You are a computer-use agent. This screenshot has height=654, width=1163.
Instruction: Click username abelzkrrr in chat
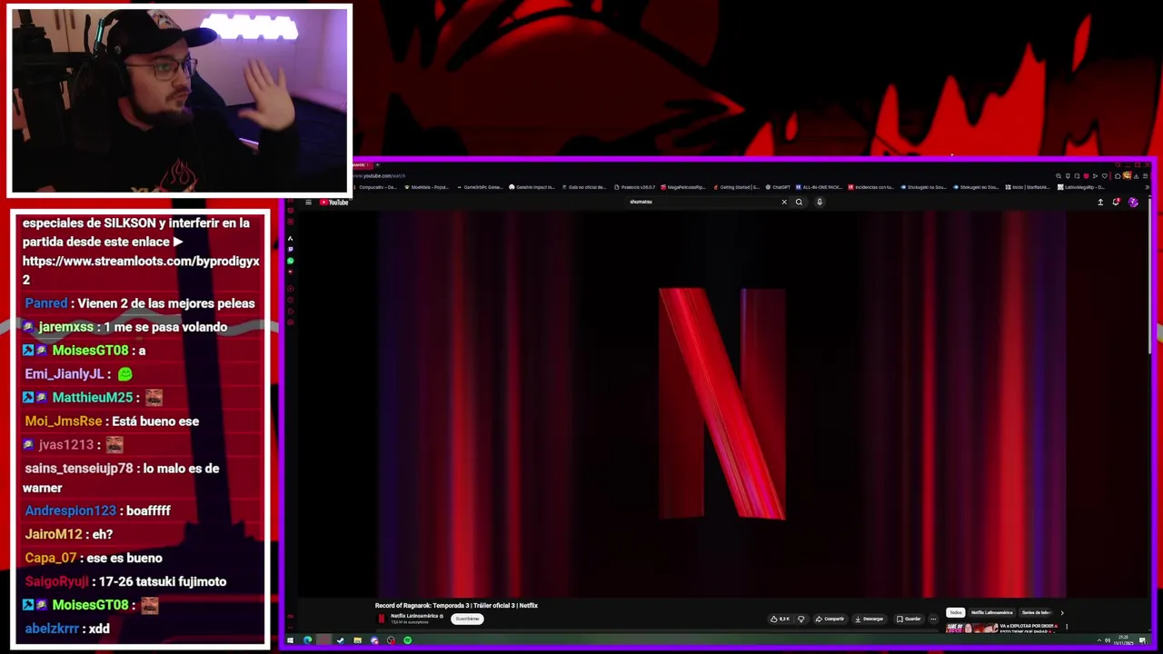coord(52,629)
